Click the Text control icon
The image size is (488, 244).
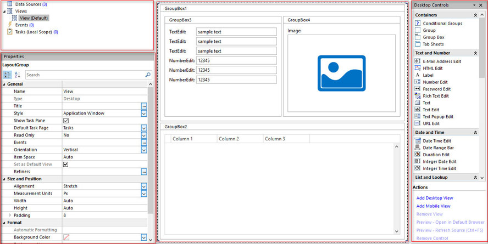(x=418, y=103)
